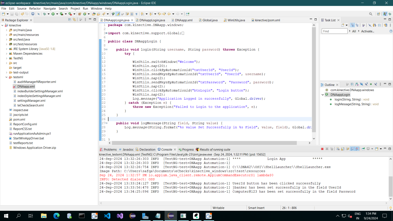Image resolution: width=393 pixels, height=221 pixels.
Task: Open the Refactor menu
Action: [x=35, y=8]
